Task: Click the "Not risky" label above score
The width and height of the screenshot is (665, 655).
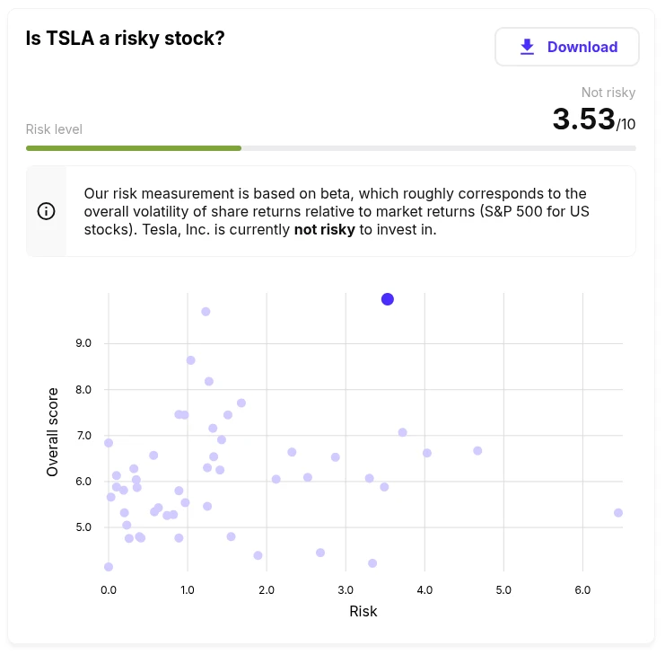Action: click(608, 93)
